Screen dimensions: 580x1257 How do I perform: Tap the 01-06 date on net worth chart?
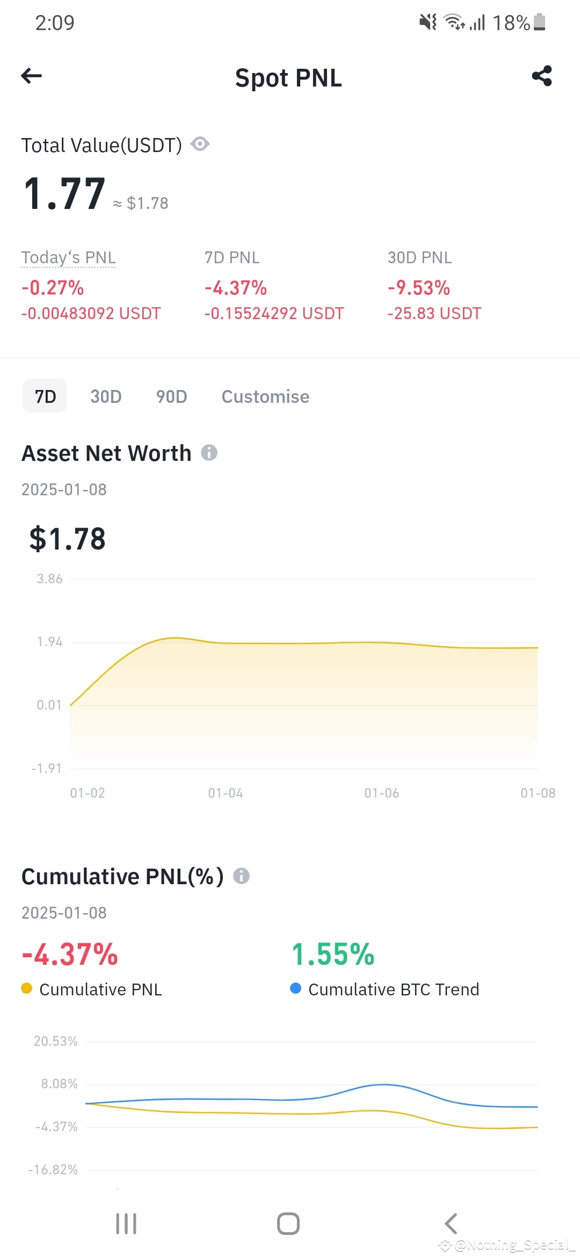pyautogui.click(x=382, y=793)
